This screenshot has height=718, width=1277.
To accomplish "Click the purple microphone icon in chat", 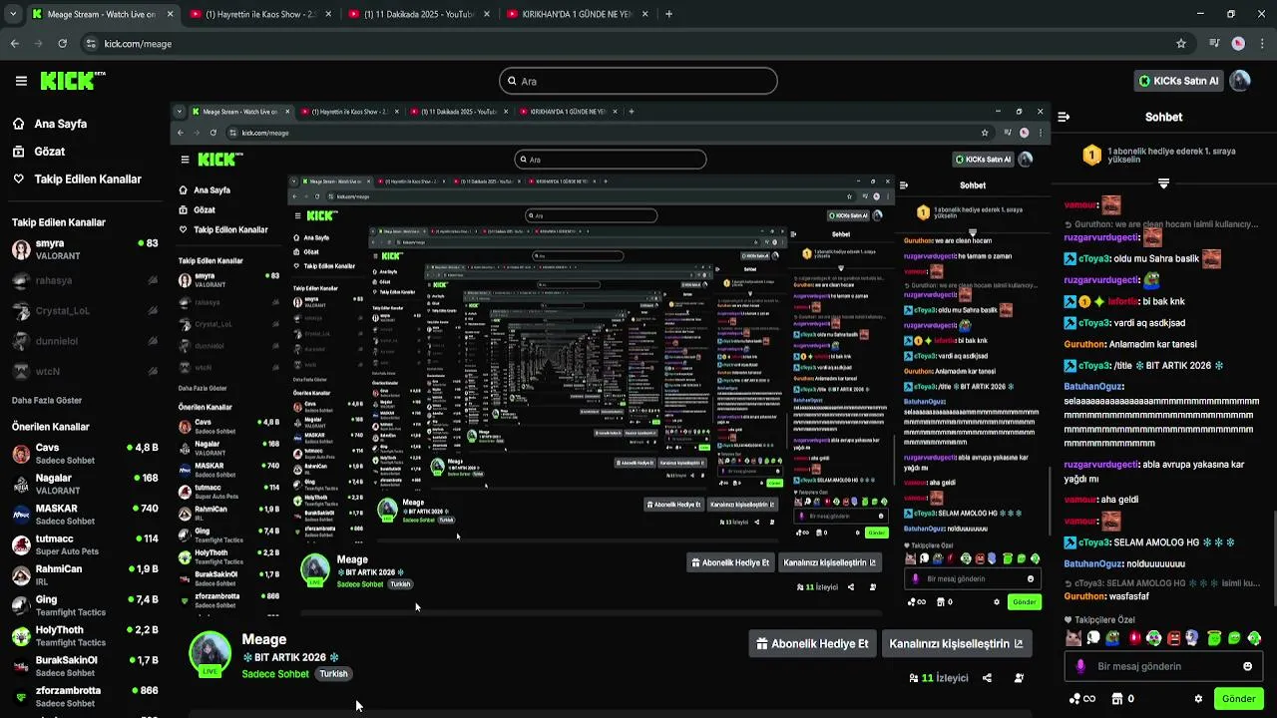I will pos(1080,666).
